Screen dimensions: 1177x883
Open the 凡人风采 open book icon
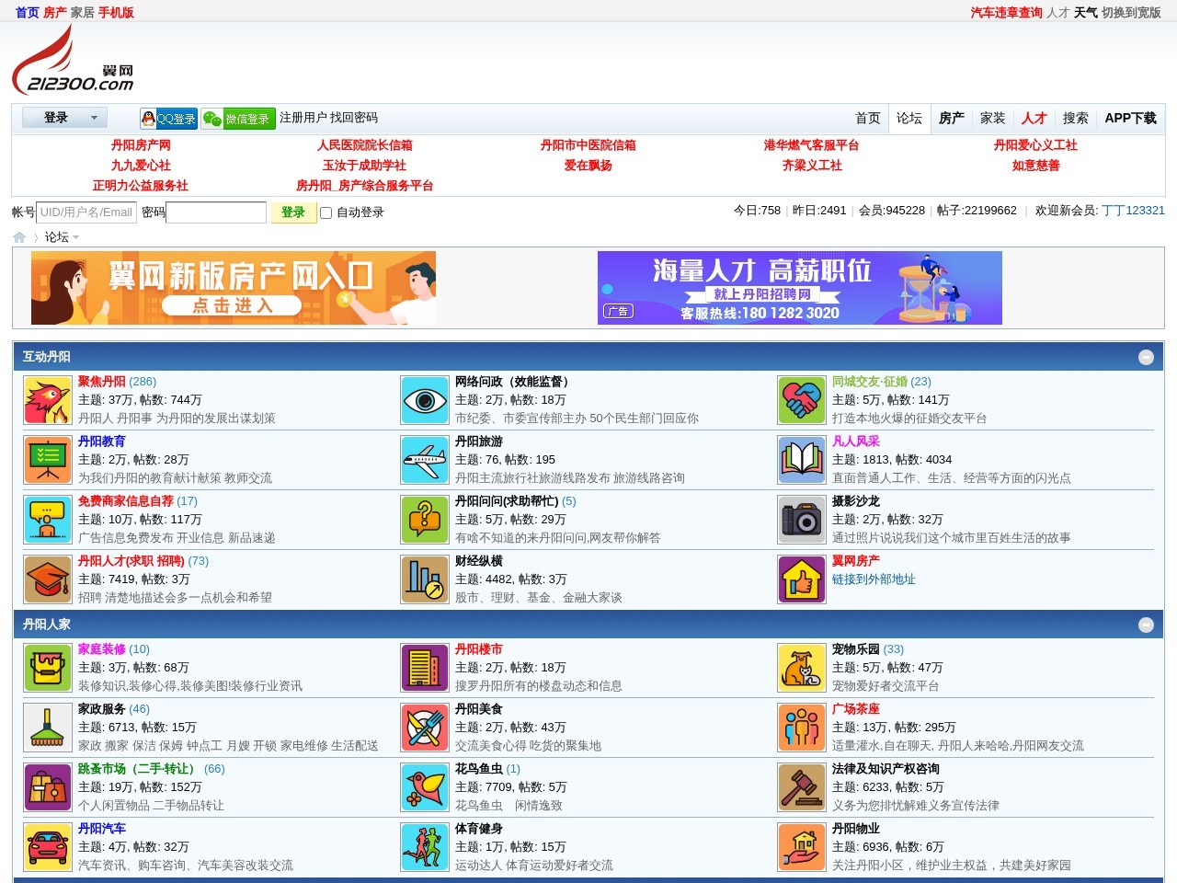(x=802, y=460)
